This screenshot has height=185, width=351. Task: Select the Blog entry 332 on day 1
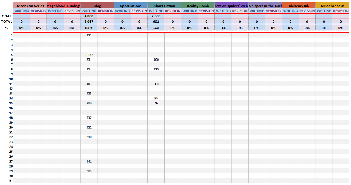(x=89, y=35)
